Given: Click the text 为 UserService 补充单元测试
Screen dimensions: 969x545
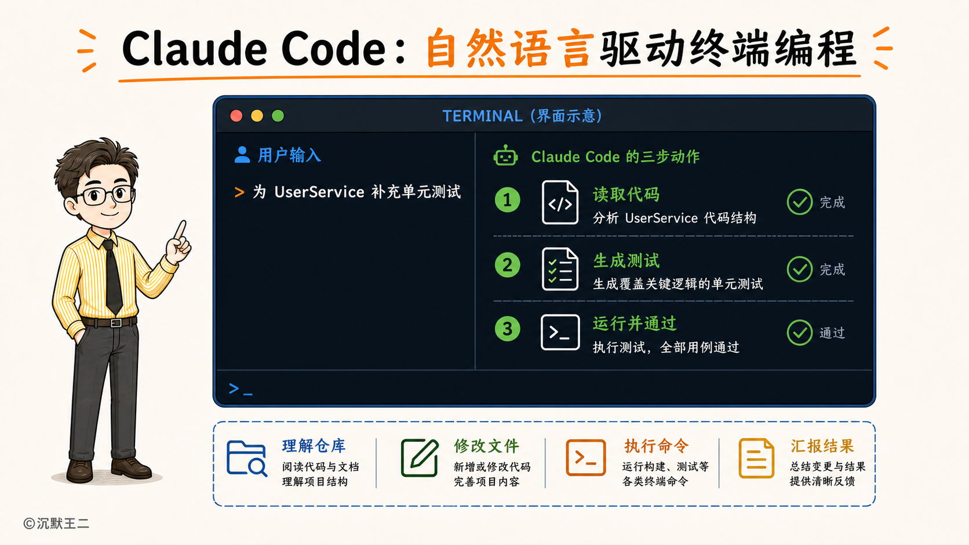Looking at the screenshot, I should click(x=356, y=192).
